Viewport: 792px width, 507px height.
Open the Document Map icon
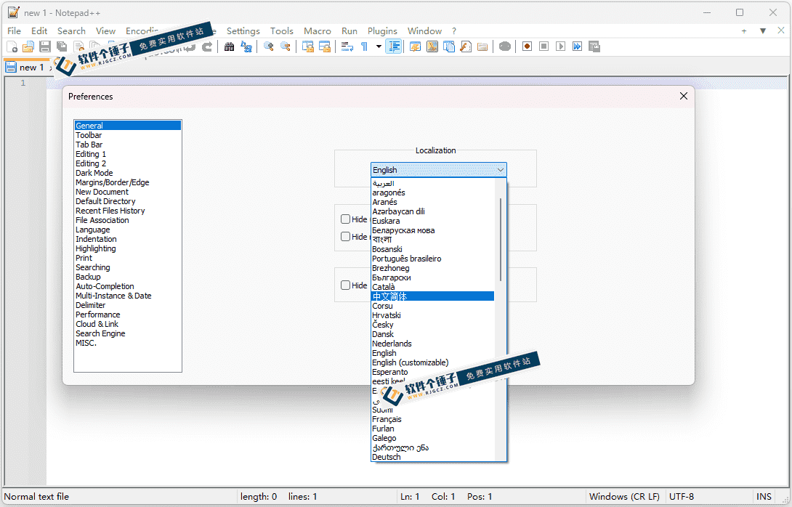(432, 47)
